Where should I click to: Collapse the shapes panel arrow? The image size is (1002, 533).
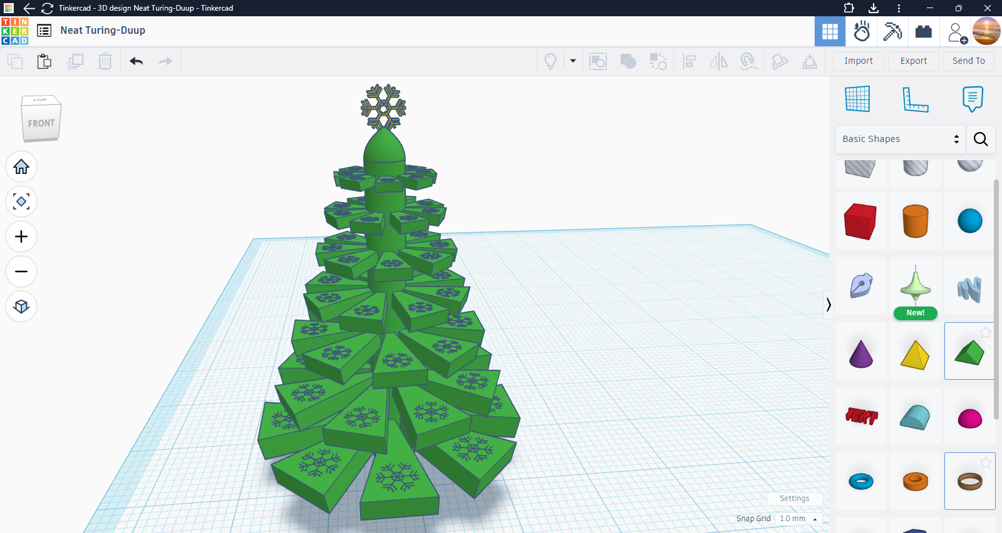pos(829,305)
